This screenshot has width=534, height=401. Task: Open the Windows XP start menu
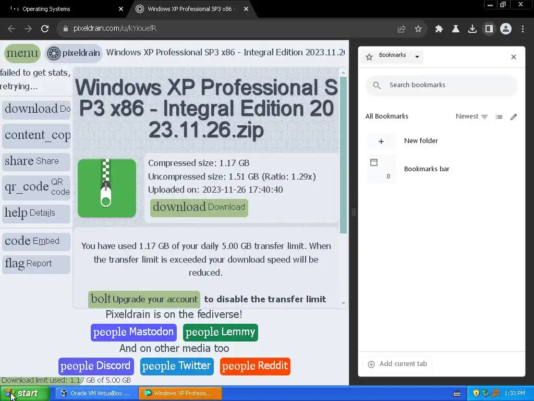click(x=25, y=394)
